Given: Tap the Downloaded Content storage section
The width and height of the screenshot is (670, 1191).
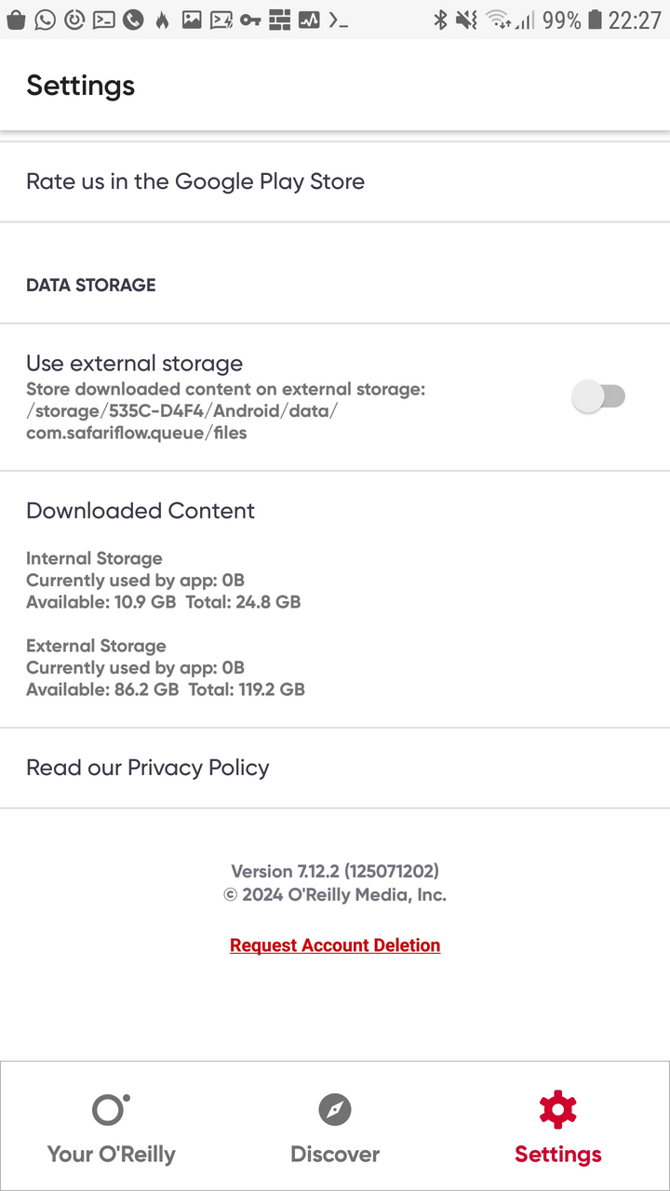Looking at the screenshot, I should (335, 599).
